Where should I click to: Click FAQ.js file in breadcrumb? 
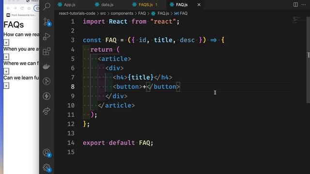pyautogui.click(x=163, y=14)
